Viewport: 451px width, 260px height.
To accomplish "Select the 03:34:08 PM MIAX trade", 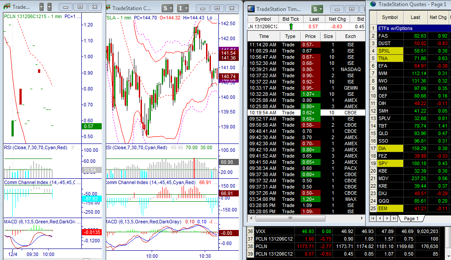I will pos(306,199).
